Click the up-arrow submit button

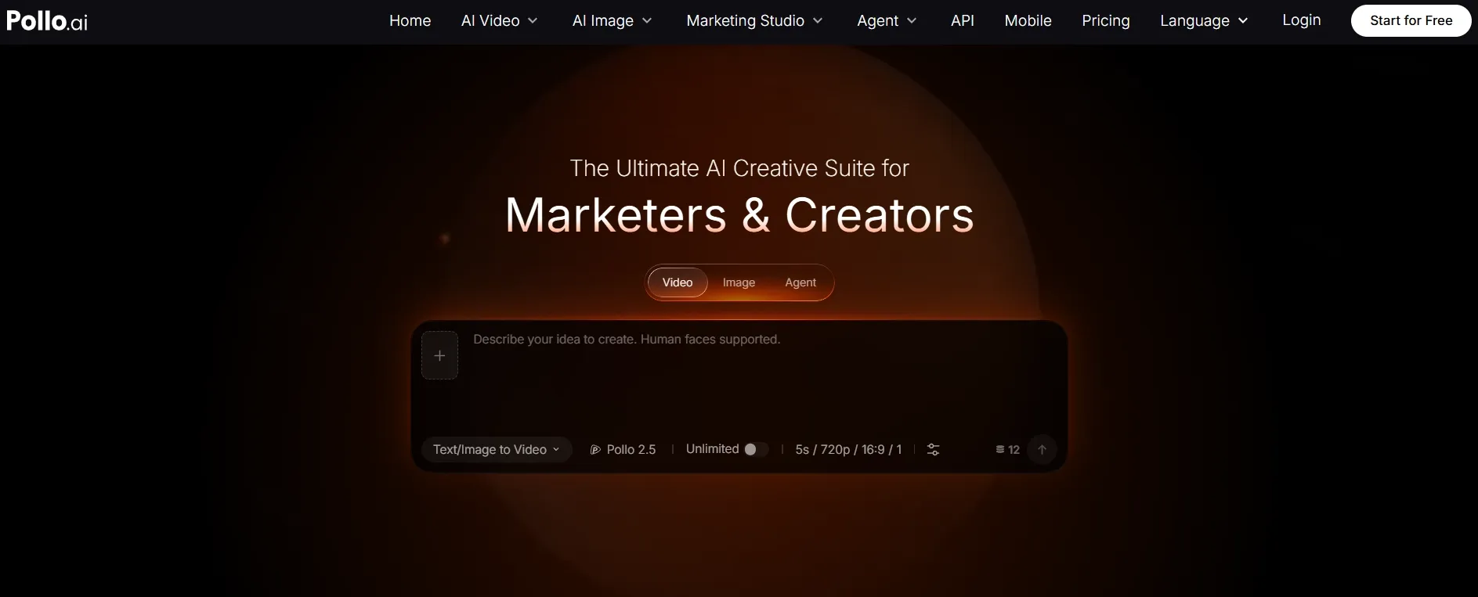click(1042, 449)
